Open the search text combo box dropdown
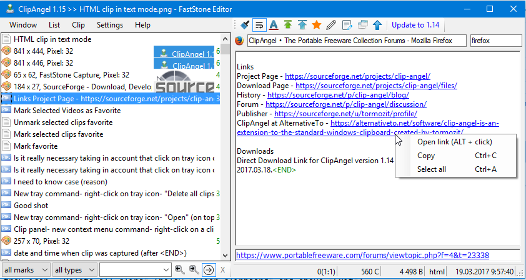The image size is (526, 280). point(166,270)
